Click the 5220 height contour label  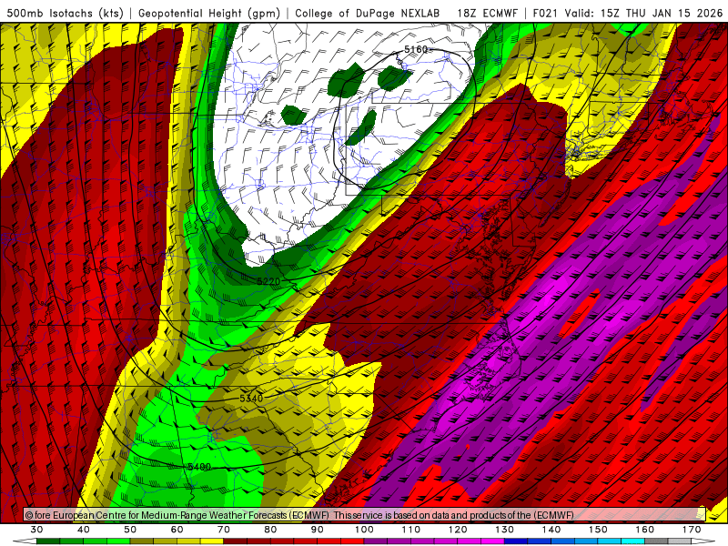tap(268, 281)
